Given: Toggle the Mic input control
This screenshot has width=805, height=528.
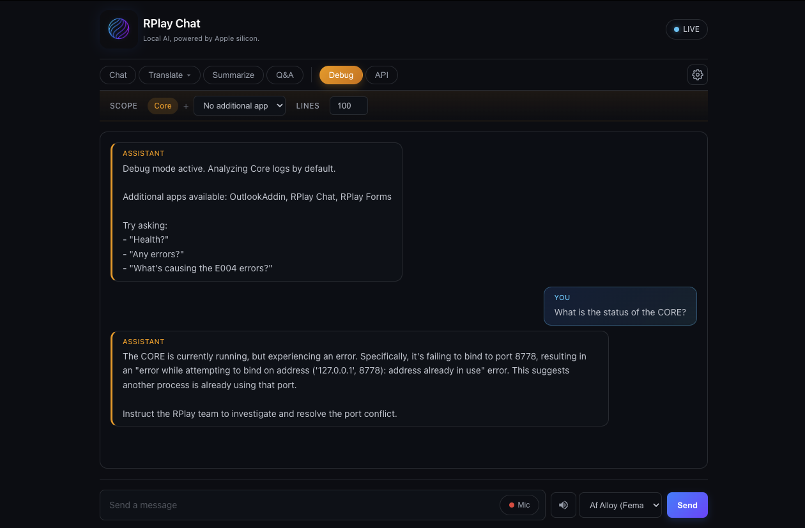Looking at the screenshot, I should (x=519, y=505).
